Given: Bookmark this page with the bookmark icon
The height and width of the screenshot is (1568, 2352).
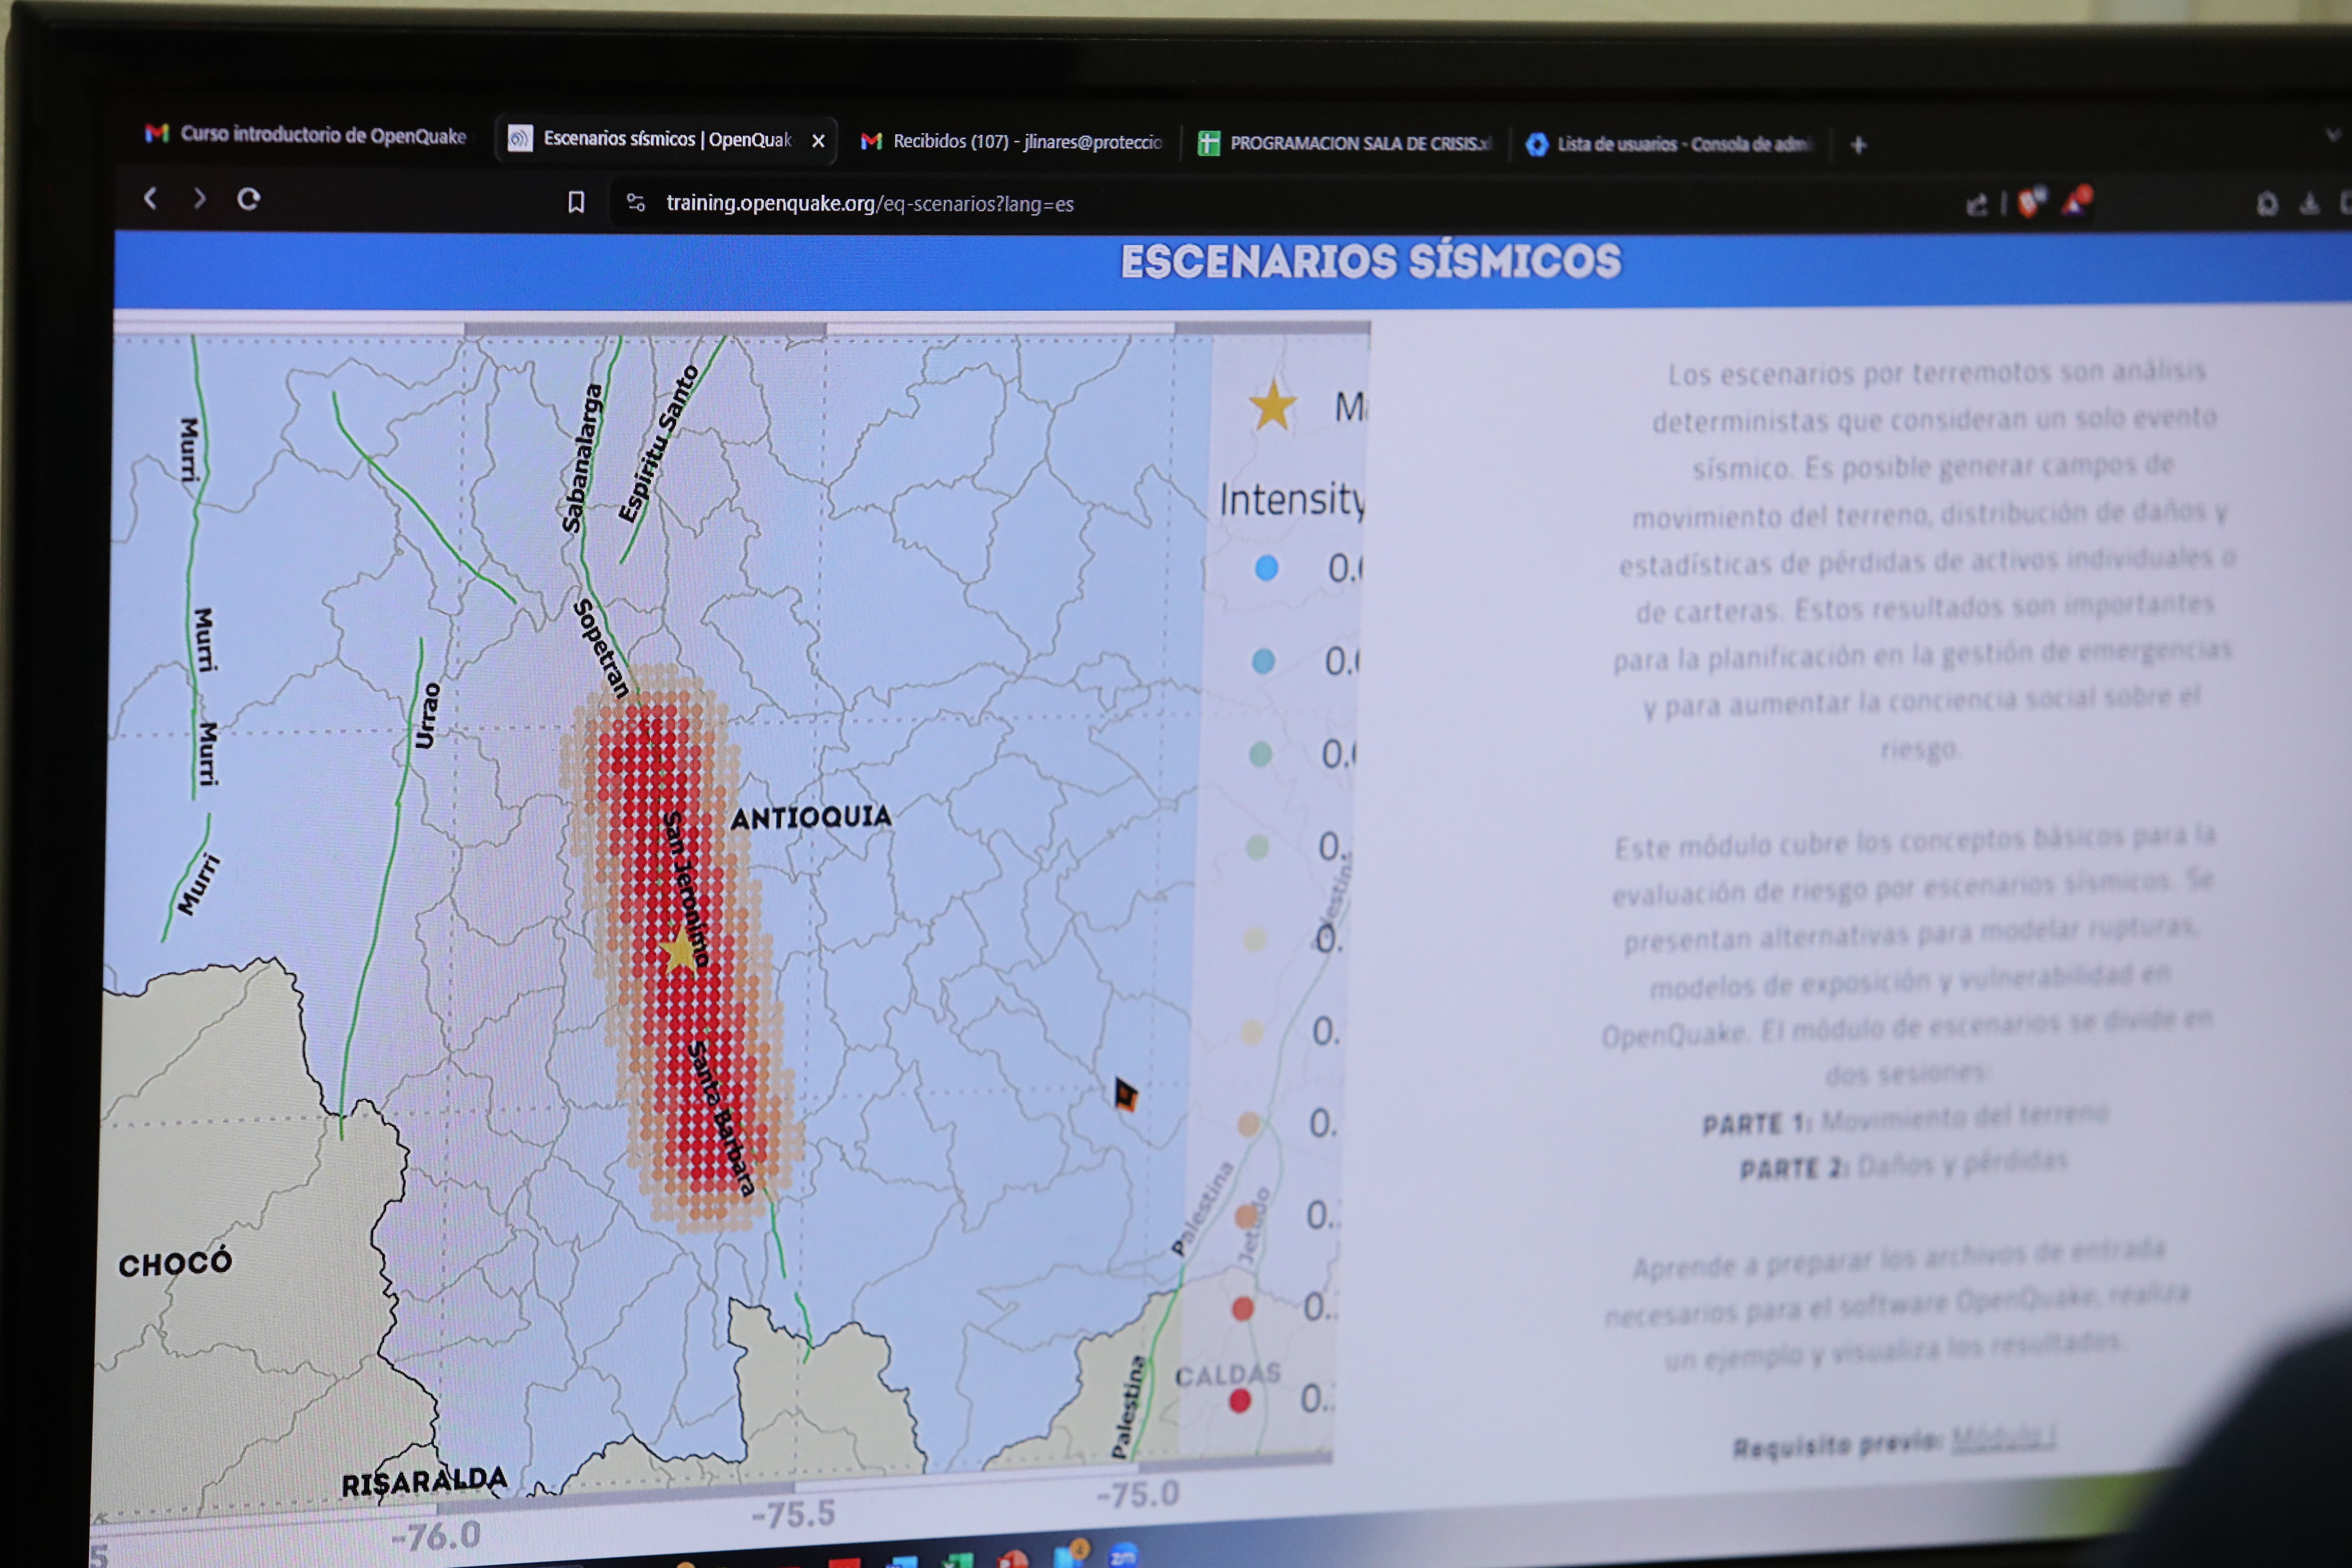Looking at the screenshot, I should click(x=576, y=202).
